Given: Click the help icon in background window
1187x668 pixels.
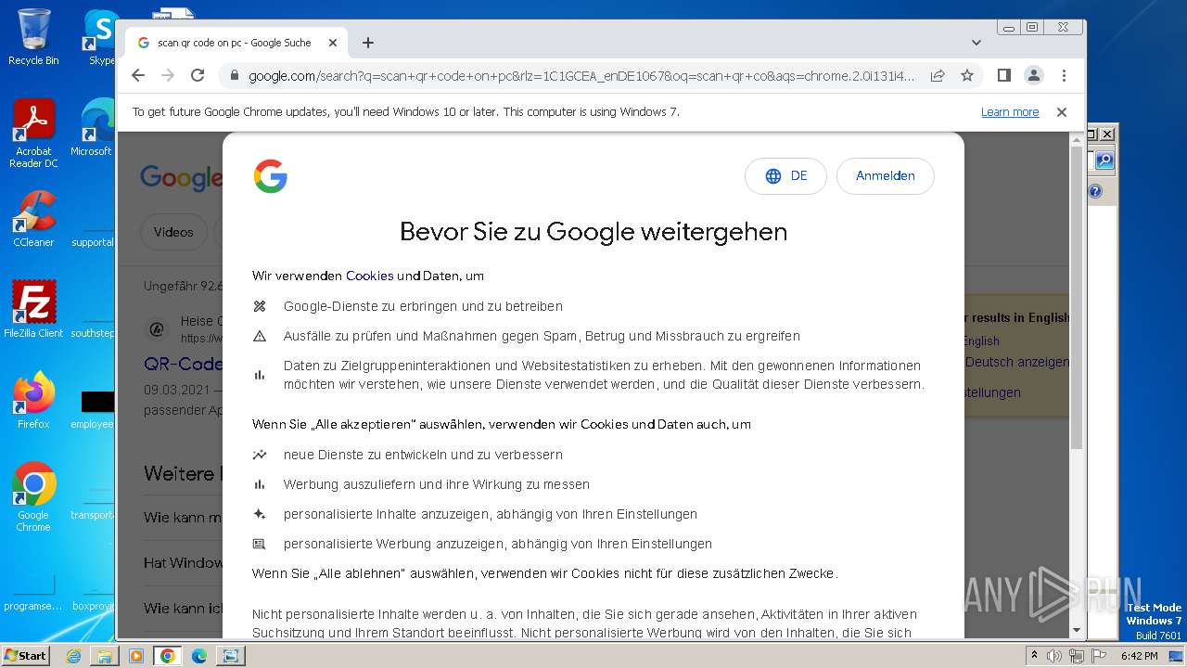Looking at the screenshot, I should click(x=1095, y=191).
